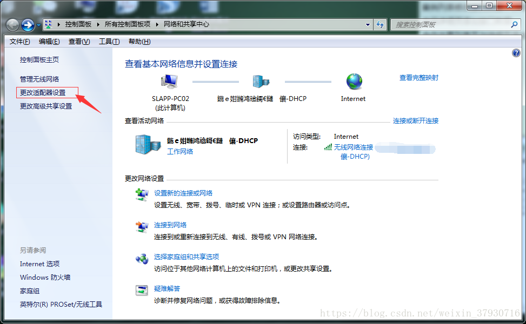Viewport: 526px width, 324px height.
Task: Open 家庭组 in the sidebar
Action: [30, 291]
